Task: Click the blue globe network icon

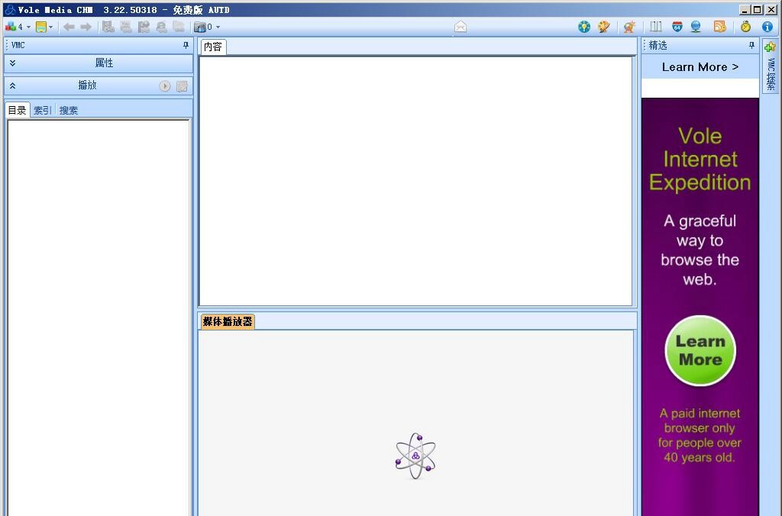Action: coord(696,27)
